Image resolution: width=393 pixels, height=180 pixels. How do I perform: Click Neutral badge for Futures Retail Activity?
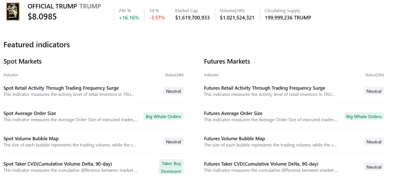click(374, 91)
